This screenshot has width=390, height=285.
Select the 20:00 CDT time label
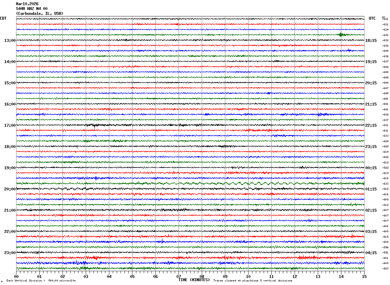tap(10, 189)
